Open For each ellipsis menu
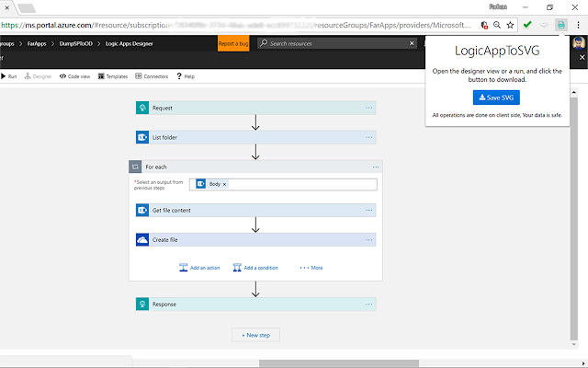 point(376,167)
